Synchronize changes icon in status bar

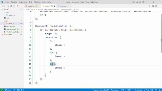tap(14, 90)
